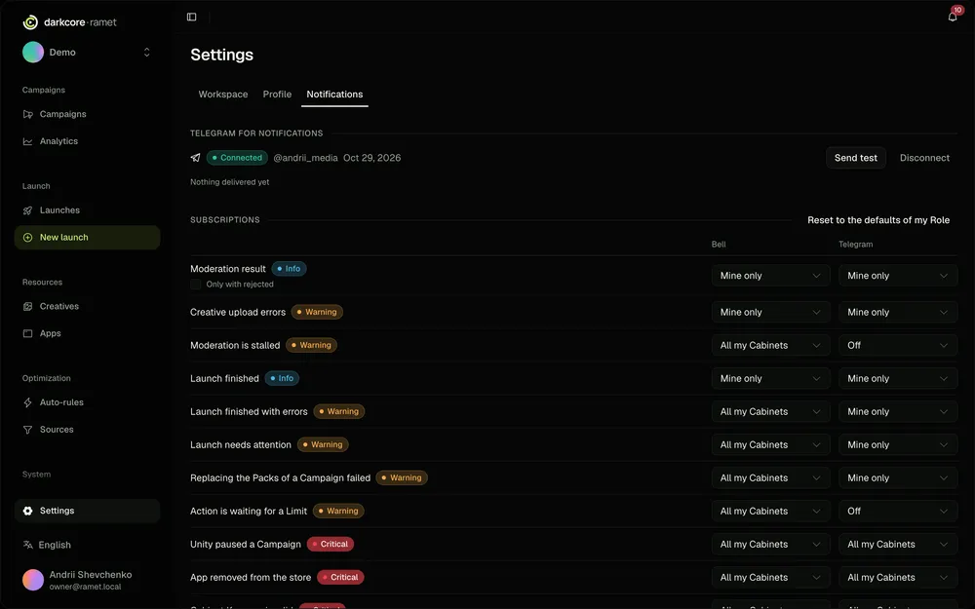Image resolution: width=975 pixels, height=609 pixels.
Task: Open the notifications bell icon
Action: 952,17
